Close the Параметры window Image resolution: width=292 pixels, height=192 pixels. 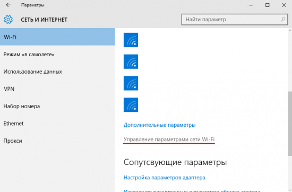click(x=284, y=5)
